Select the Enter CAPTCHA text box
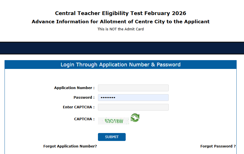 tap(133, 107)
